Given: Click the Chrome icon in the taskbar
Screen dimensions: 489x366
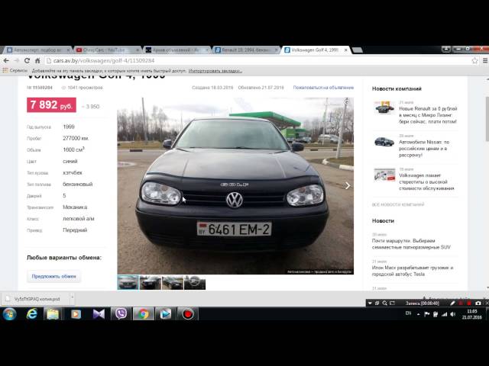Looking at the screenshot, I should pos(142,313).
